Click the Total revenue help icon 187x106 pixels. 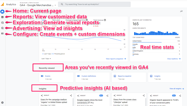[x=105, y=20]
